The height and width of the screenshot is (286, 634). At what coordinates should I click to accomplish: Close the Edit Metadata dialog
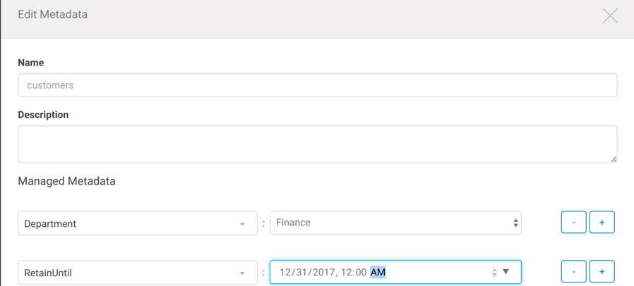610,16
